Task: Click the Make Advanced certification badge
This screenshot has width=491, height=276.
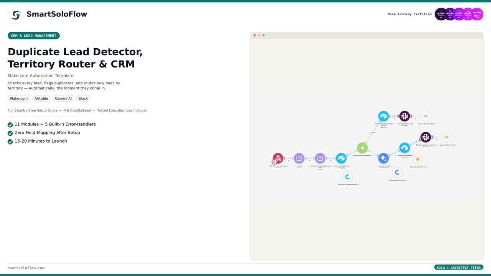Action: point(468,14)
